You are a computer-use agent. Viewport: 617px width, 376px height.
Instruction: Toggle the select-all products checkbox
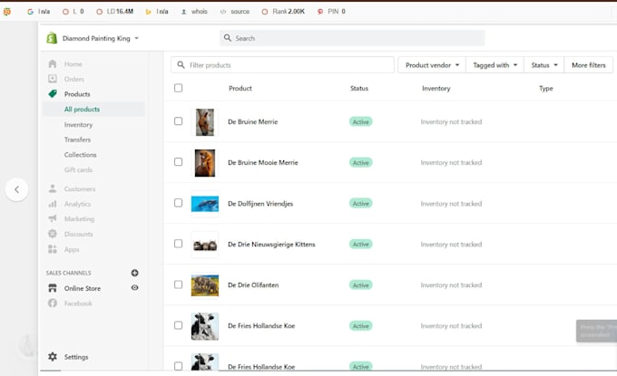coord(178,88)
